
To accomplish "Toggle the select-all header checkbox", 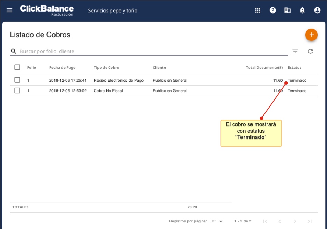I will [x=17, y=67].
